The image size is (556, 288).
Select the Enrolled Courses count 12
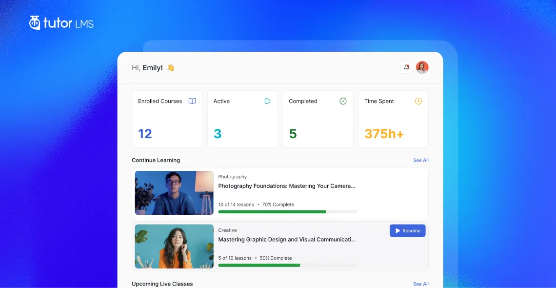(x=145, y=134)
